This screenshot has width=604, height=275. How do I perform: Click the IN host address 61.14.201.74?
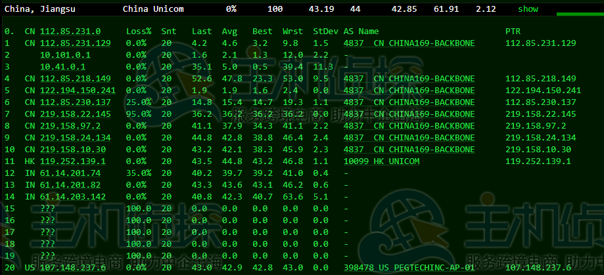pyautogui.click(x=70, y=173)
